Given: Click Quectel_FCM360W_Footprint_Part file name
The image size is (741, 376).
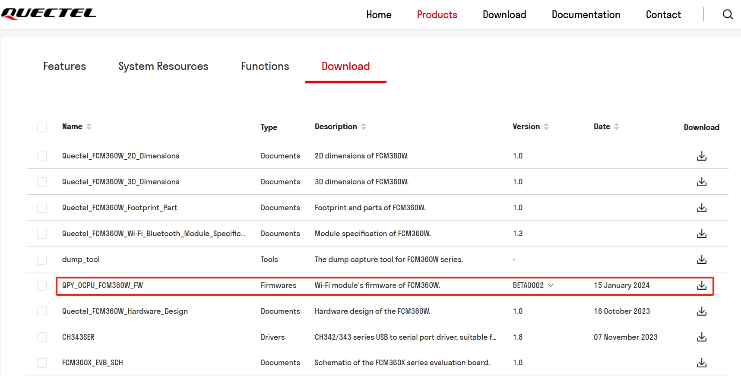Looking at the screenshot, I should pos(120,208).
